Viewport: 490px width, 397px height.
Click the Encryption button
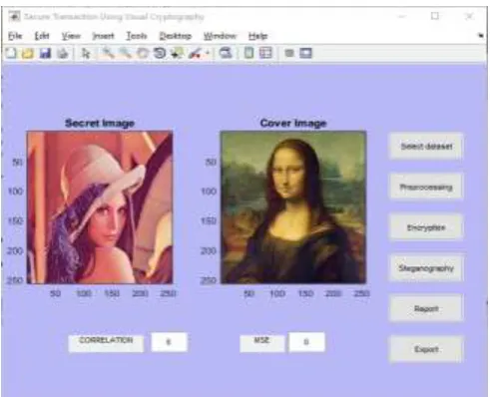426,227
